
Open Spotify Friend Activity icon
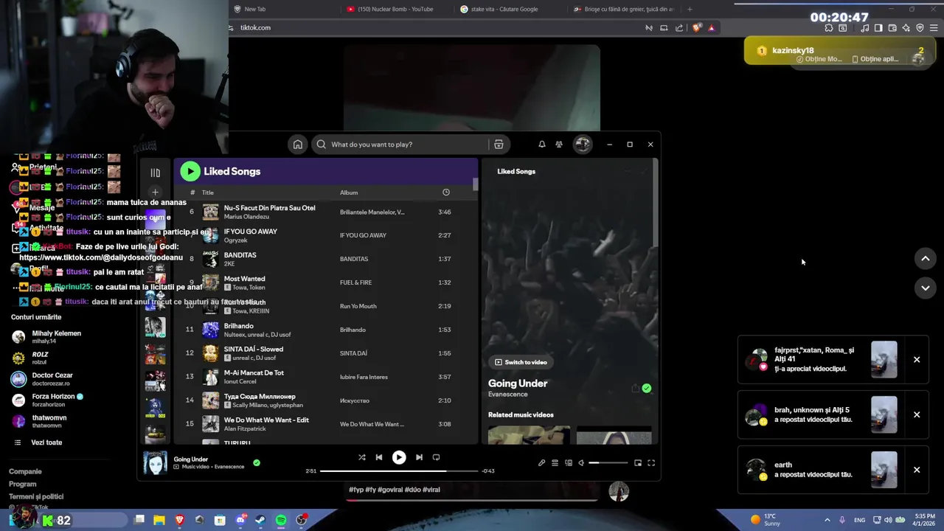559,145
